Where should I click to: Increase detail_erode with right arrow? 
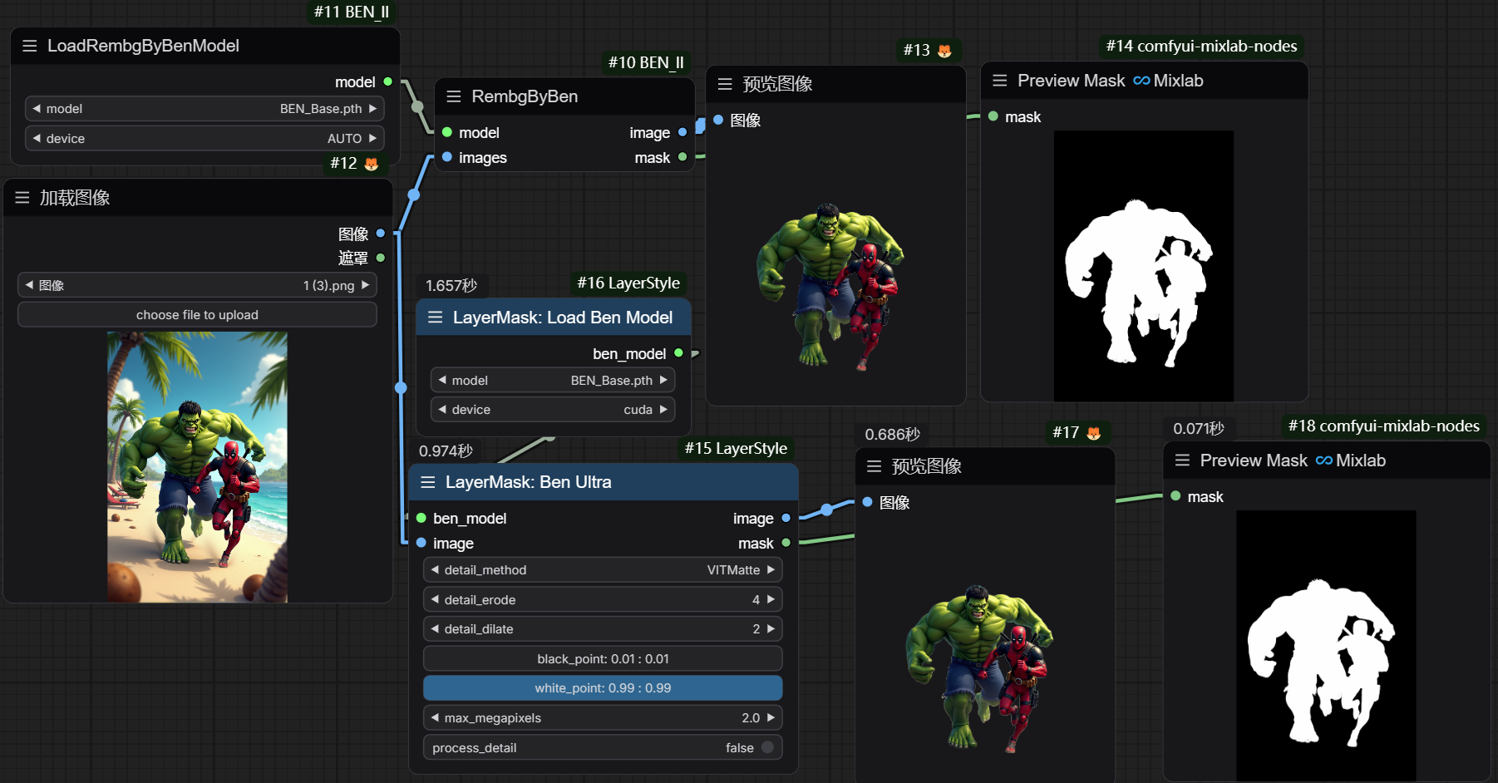771,599
